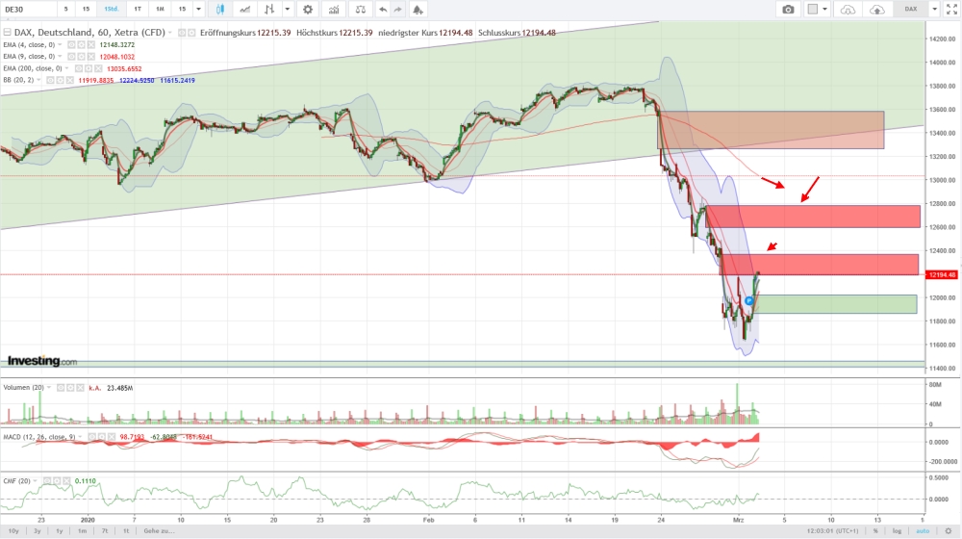Add price alert bell icon

click(x=418, y=10)
